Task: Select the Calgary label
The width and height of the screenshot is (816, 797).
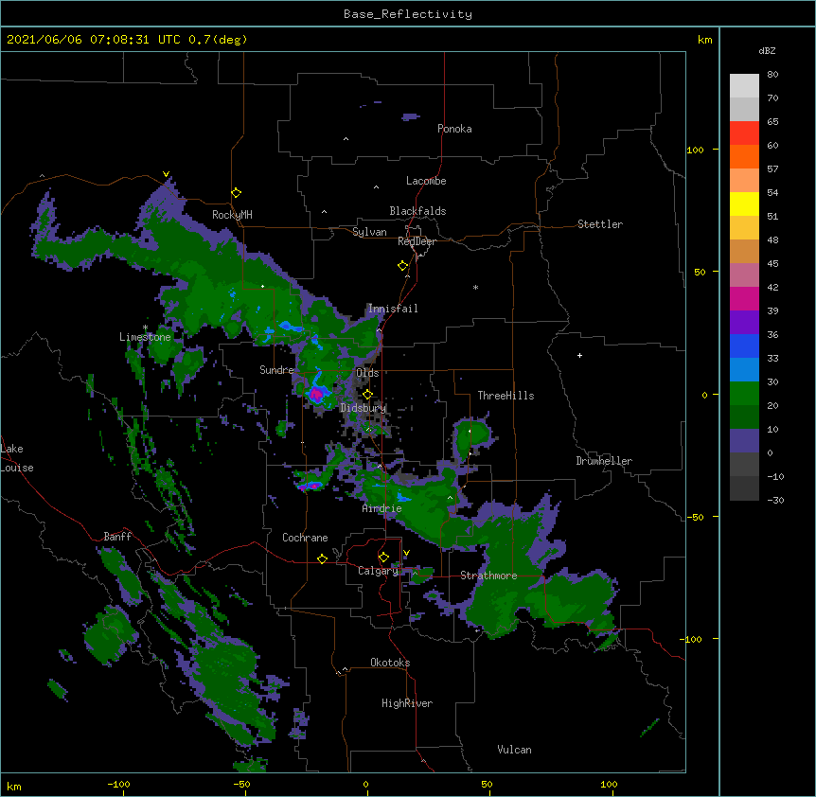Action: pos(378,571)
